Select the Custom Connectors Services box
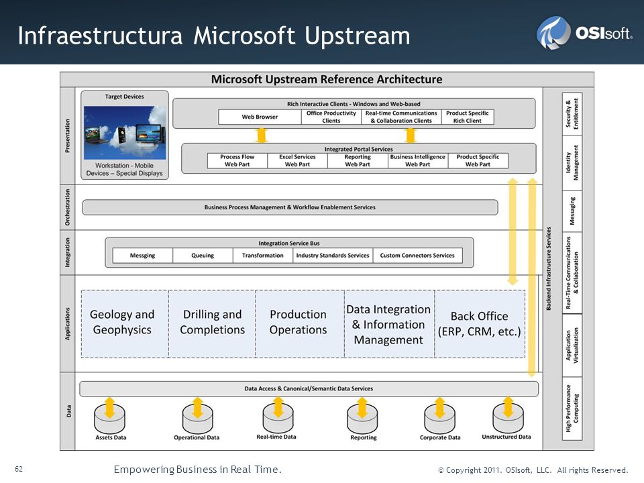The width and height of the screenshot is (644, 483). tap(417, 256)
